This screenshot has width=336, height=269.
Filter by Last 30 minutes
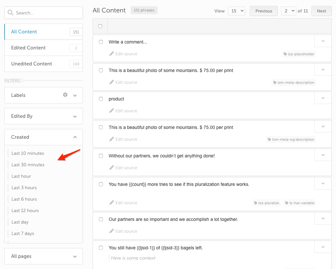click(x=28, y=165)
